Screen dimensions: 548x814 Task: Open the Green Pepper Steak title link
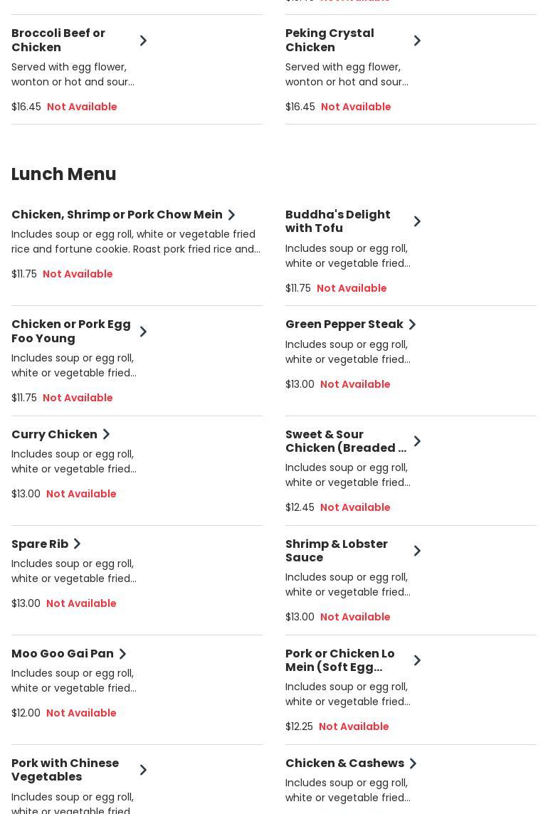pos(344,324)
